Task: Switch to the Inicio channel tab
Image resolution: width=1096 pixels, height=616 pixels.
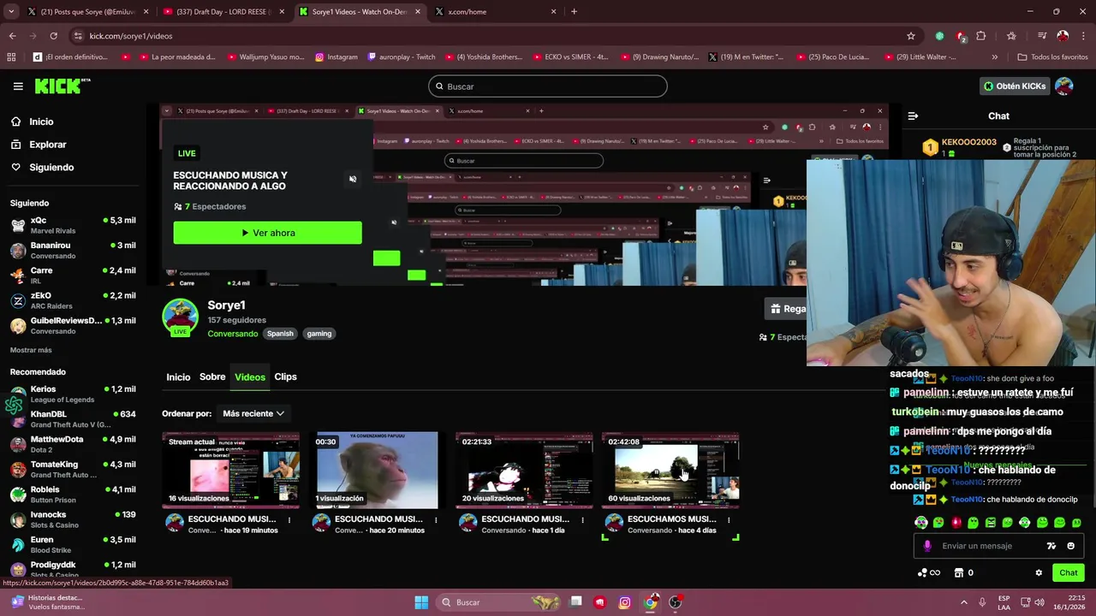Action: (178, 377)
